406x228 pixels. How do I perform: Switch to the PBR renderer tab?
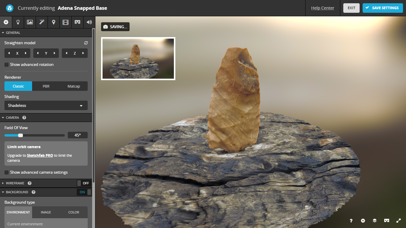coord(46,86)
